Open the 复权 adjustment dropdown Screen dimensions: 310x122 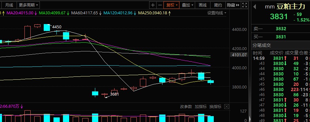click(x=172, y=5)
